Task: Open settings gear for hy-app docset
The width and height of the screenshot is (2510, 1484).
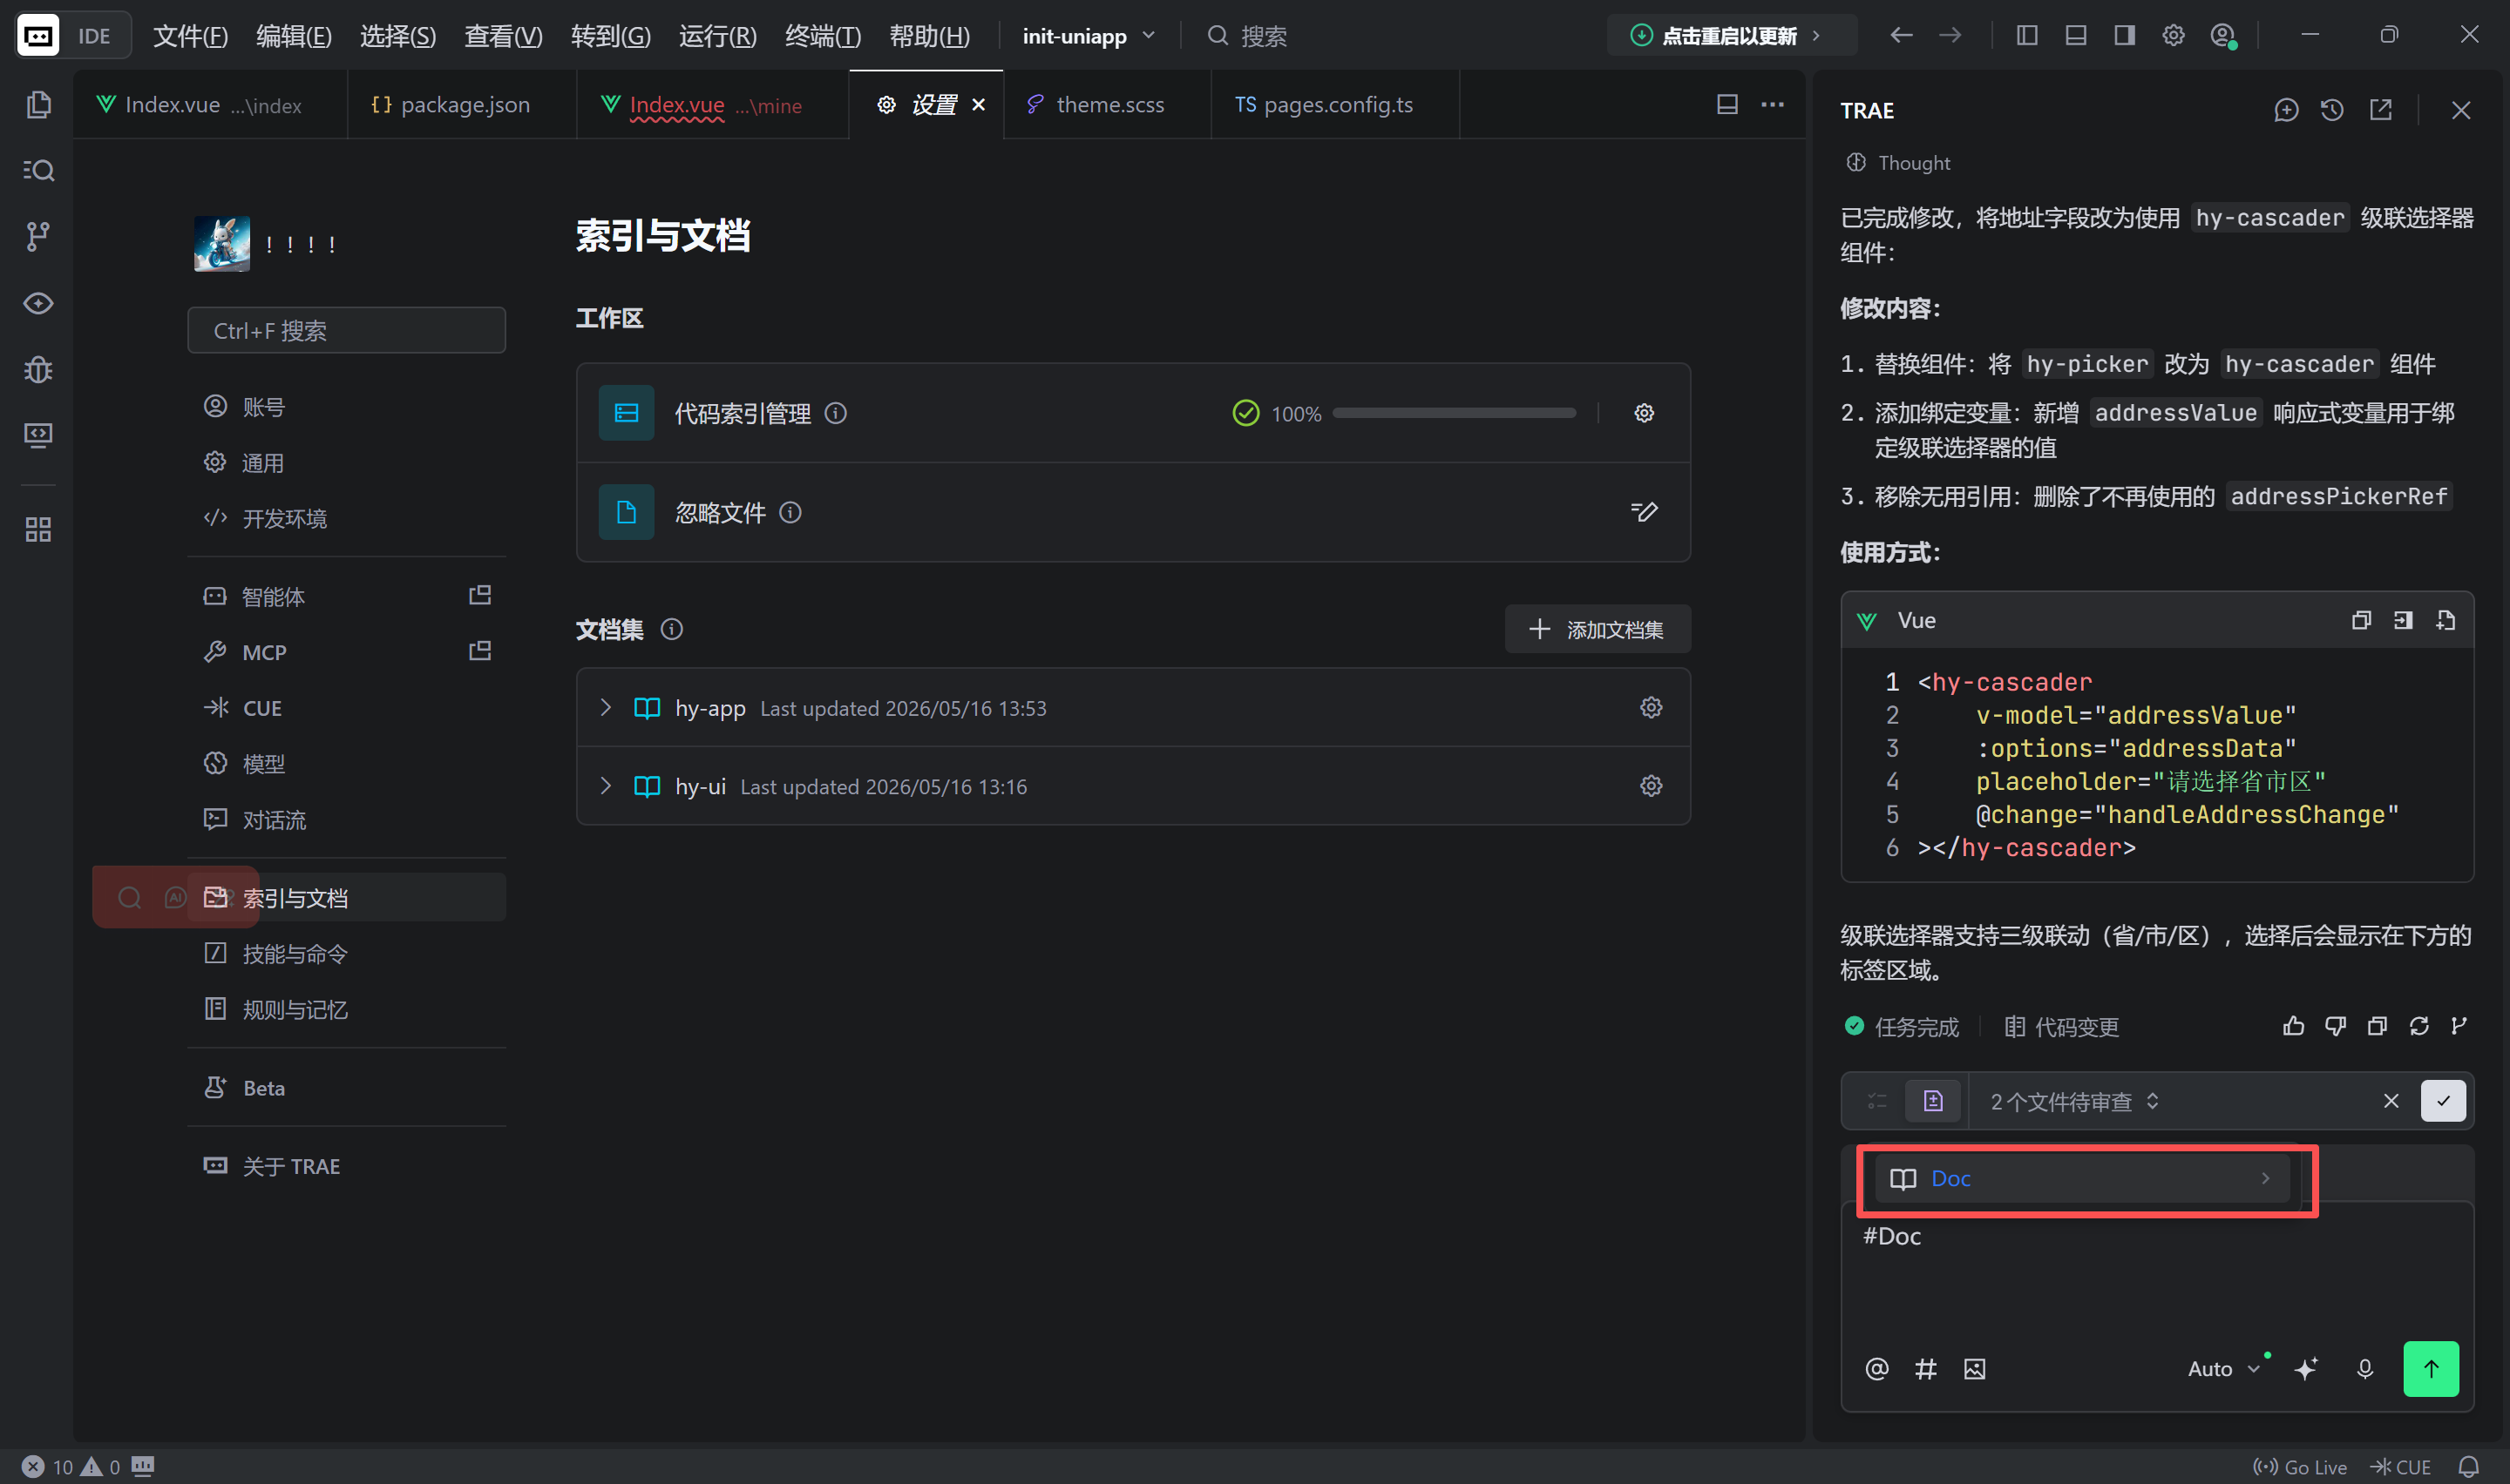Action: pyautogui.click(x=1651, y=708)
